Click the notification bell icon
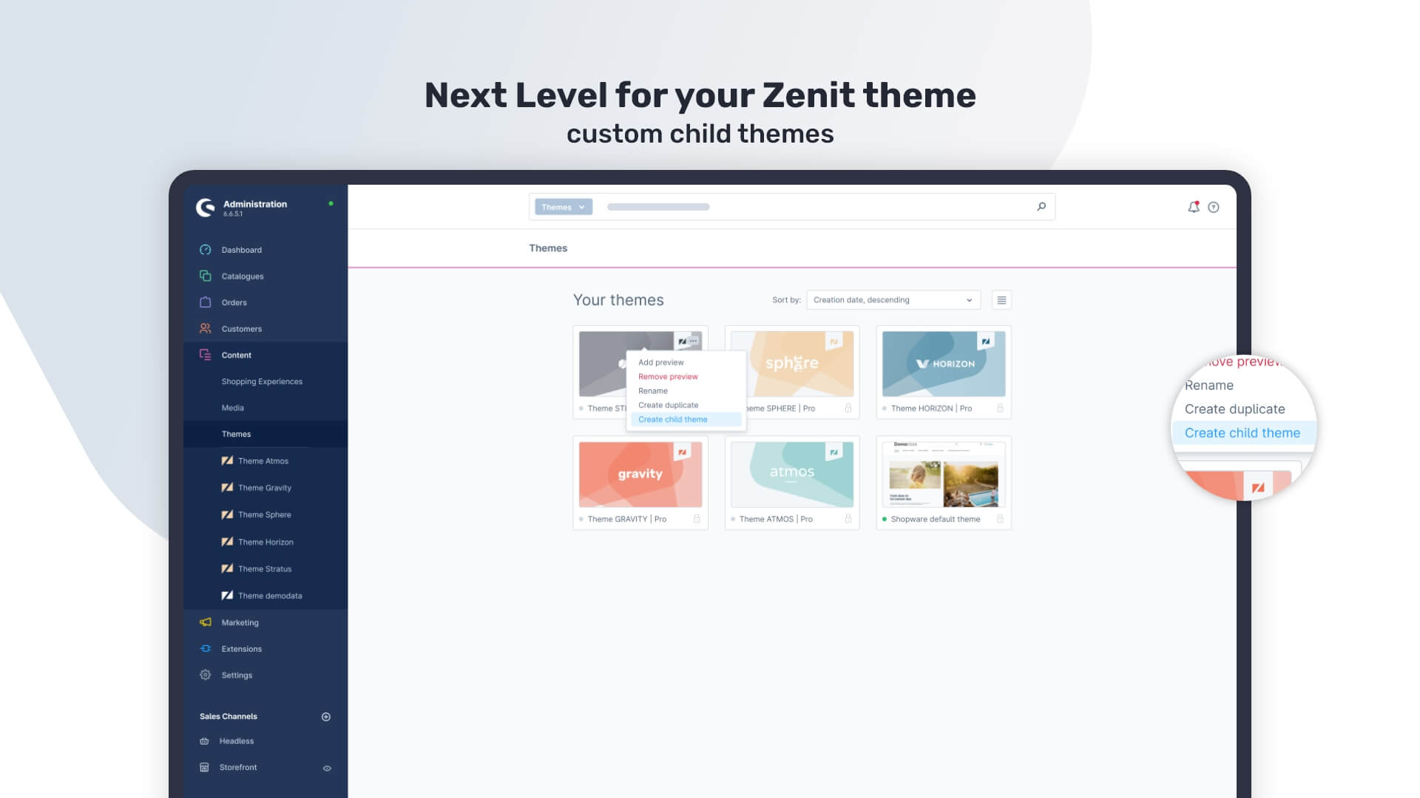The image size is (1420, 798). point(1194,207)
